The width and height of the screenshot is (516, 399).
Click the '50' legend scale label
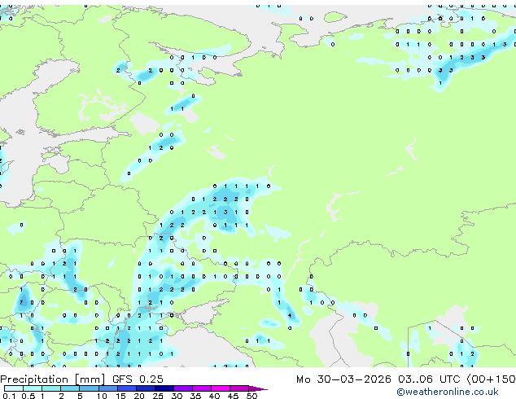click(251, 396)
